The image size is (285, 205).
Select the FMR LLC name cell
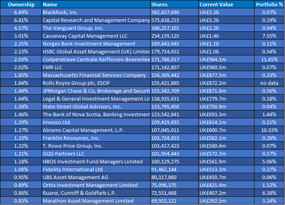click(96, 67)
